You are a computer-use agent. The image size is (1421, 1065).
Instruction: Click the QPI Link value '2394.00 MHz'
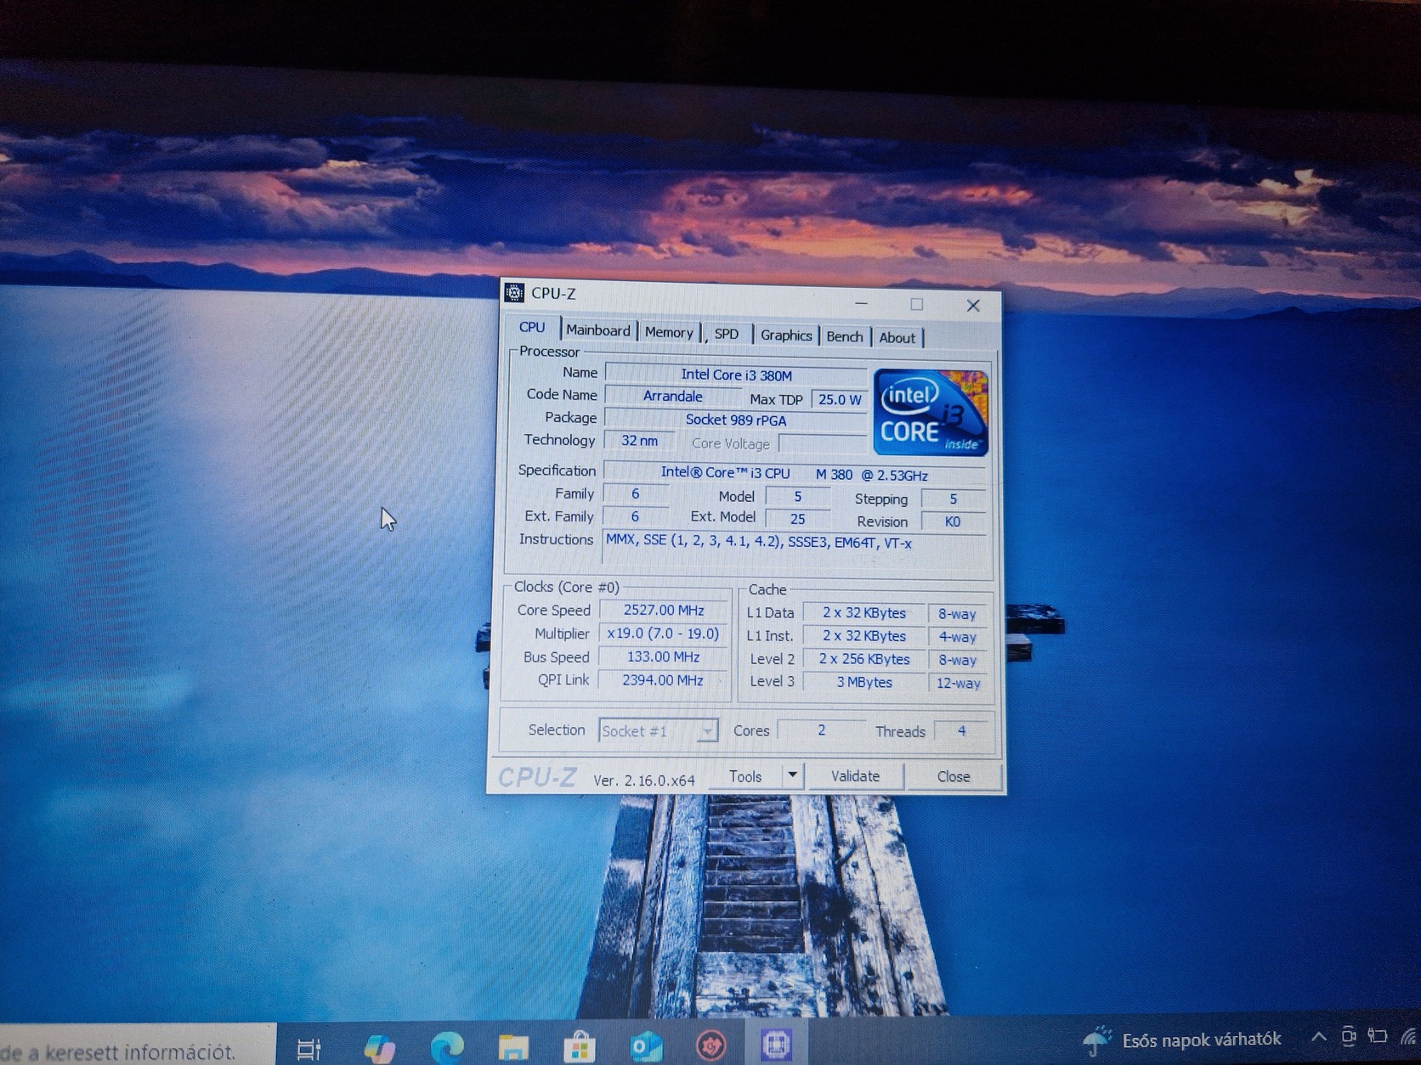click(663, 680)
